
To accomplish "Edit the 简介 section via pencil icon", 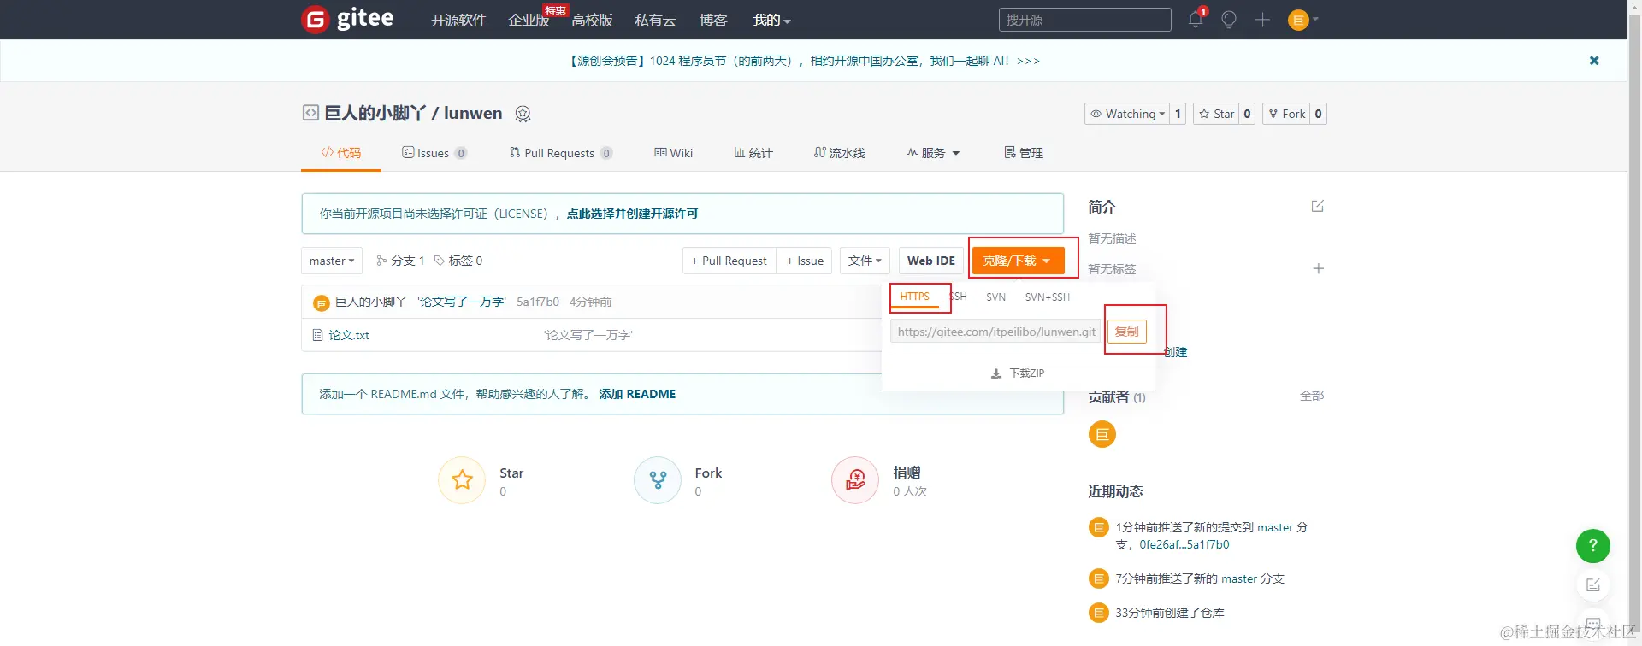I will click(x=1318, y=206).
